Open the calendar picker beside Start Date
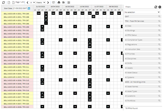This screenshot has height=111, width=163. [x=29, y=8]
